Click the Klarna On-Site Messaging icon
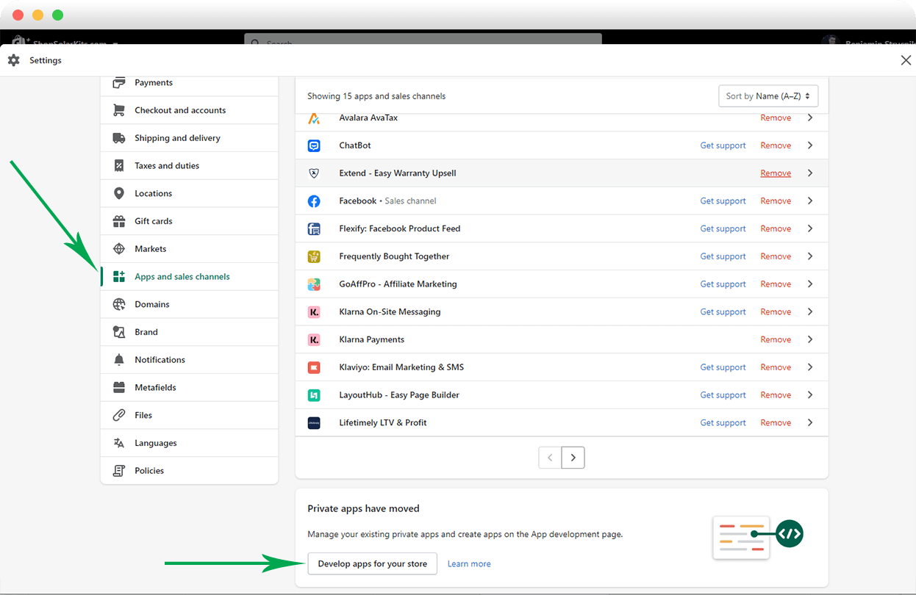Screen dimensions: 916x595 coord(314,312)
